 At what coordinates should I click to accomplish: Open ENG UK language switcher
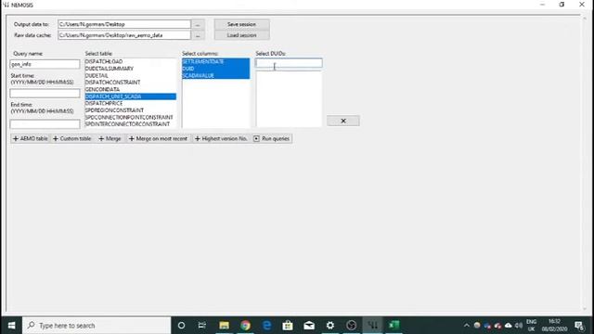(531, 326)
